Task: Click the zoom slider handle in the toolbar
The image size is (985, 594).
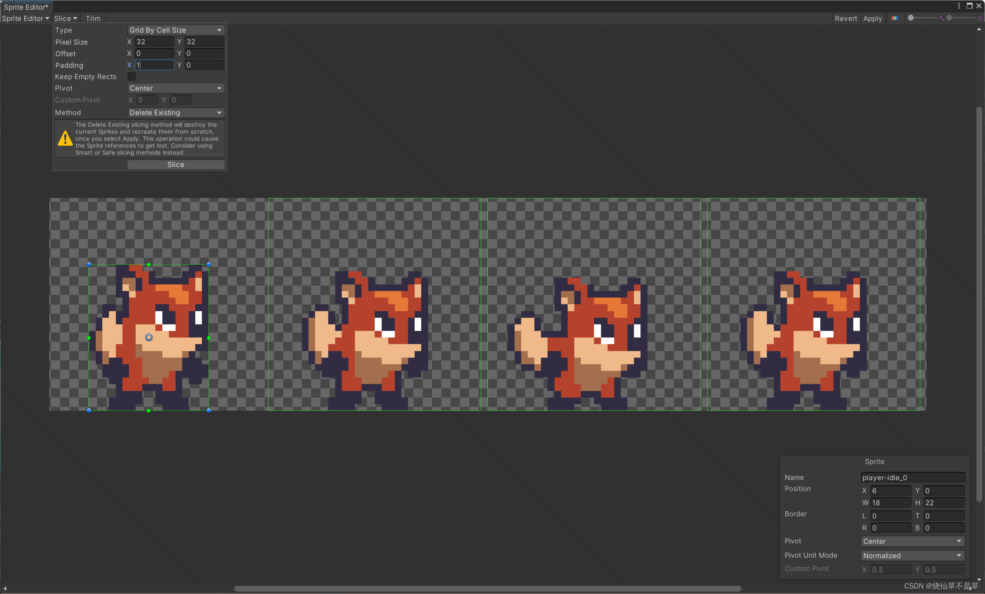Action: (x=911, y=18)
